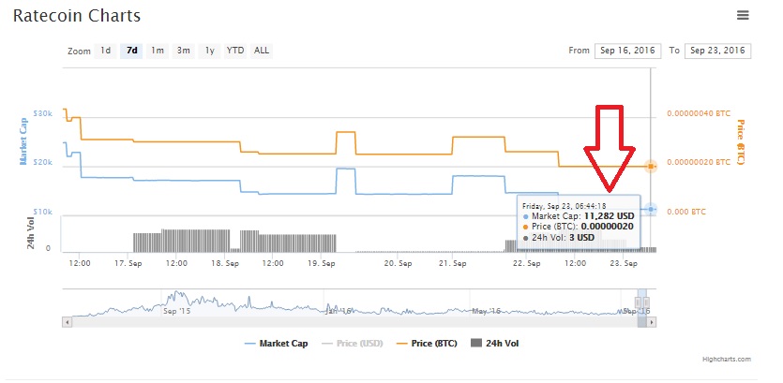
Task: Select the 7d zoom range
Action: [x=131, y=51]
